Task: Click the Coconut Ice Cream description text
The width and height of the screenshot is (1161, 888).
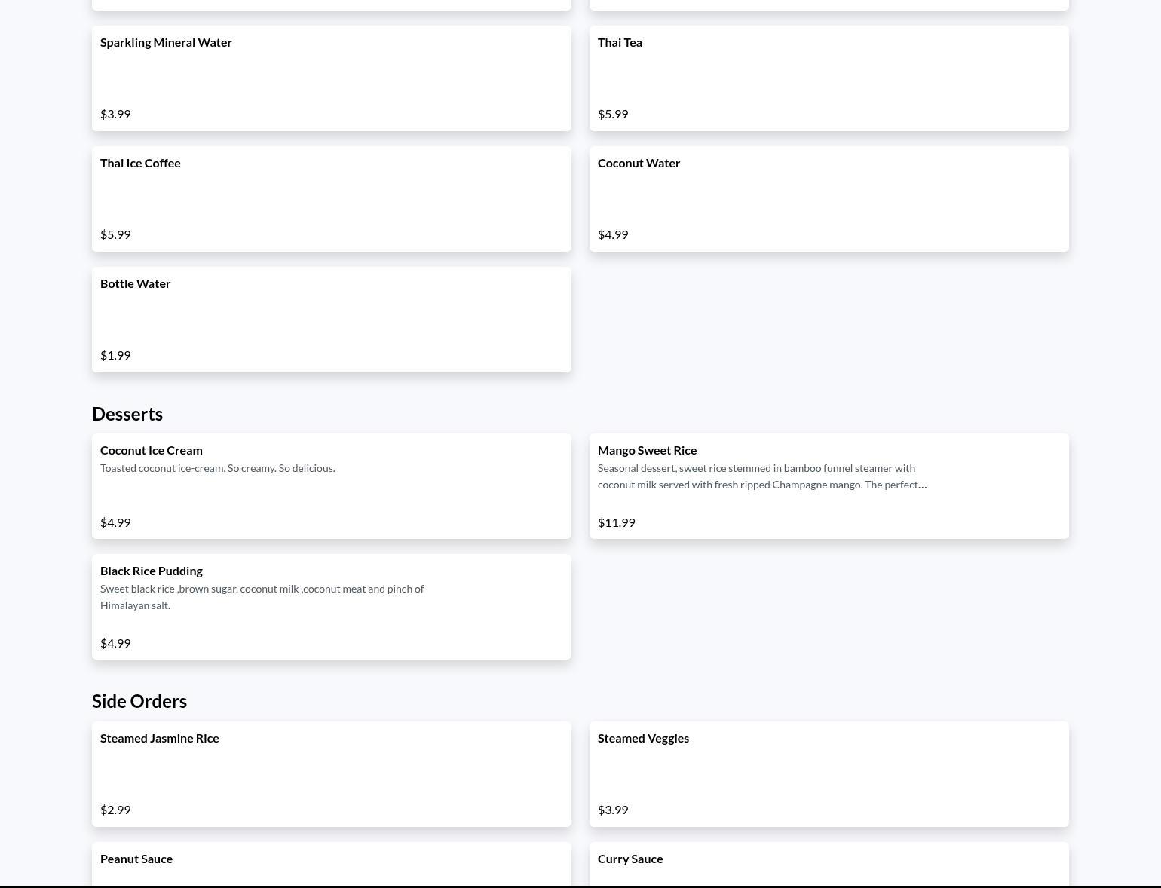Action: coord(217,468)
